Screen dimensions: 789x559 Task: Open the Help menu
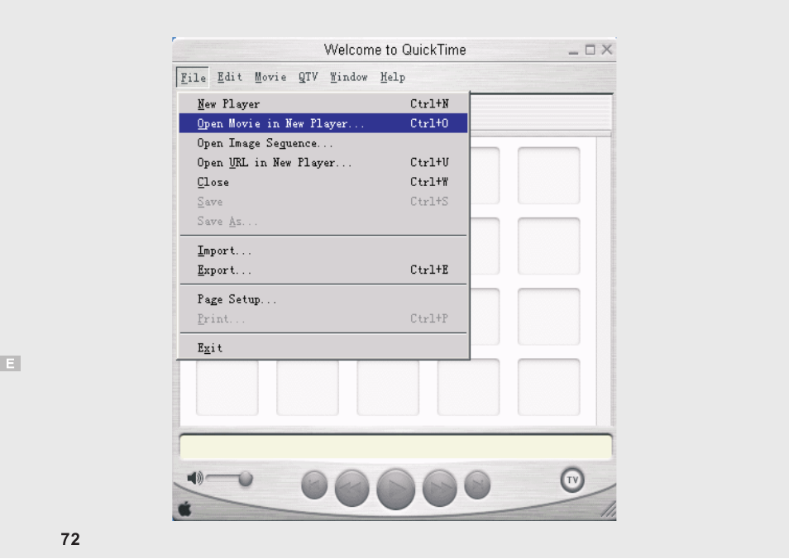[393, 77]
